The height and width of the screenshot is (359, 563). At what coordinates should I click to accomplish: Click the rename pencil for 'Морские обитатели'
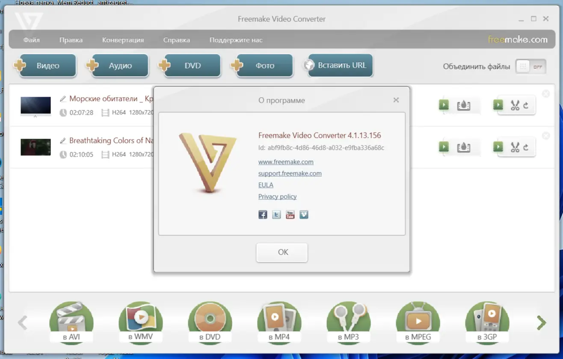pyautogui.click(x=63, y=99)
